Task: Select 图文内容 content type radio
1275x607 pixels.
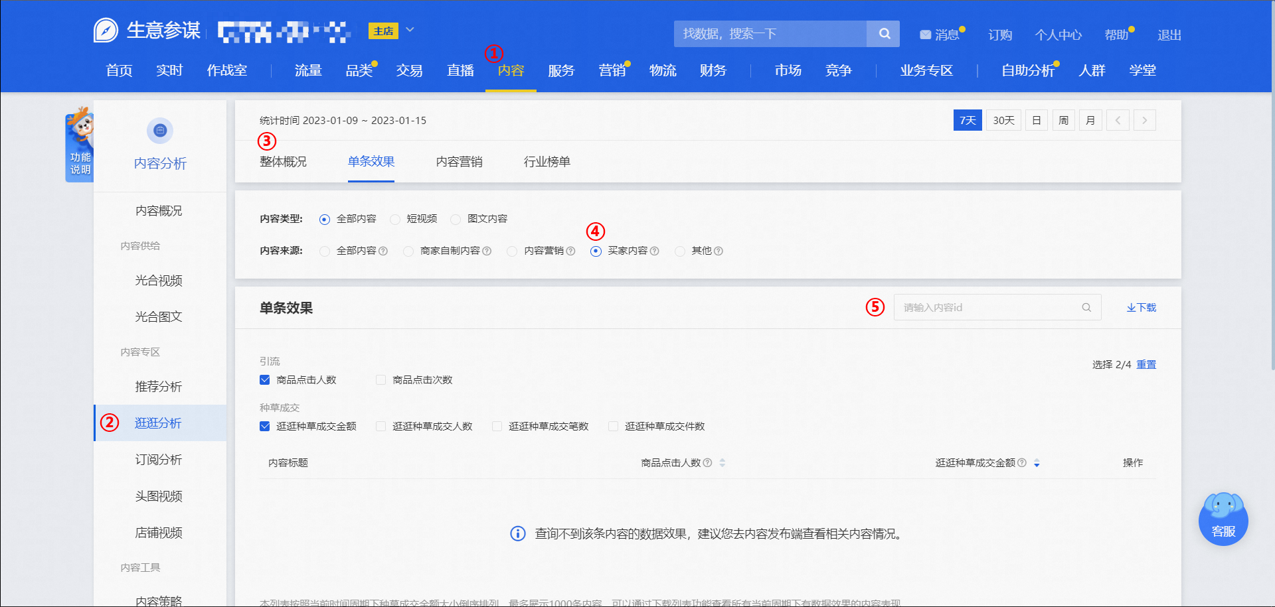Action: tap(455, 219)
